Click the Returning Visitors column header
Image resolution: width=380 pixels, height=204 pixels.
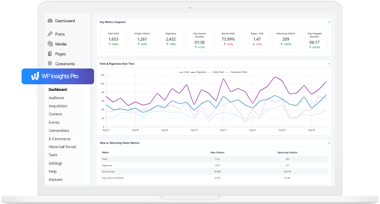click(287, 152)
